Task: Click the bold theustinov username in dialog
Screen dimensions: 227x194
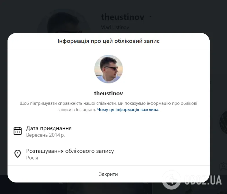Action: pos(109,93)
